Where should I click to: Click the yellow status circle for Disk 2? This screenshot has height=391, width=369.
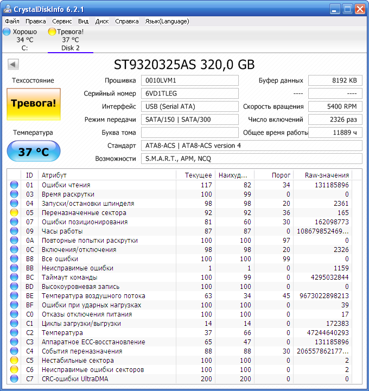[x=52, y=31]
